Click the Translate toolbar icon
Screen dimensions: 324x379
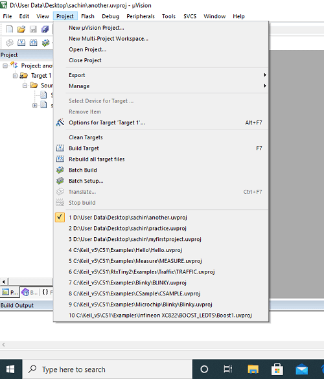click(x=10, y=43)
